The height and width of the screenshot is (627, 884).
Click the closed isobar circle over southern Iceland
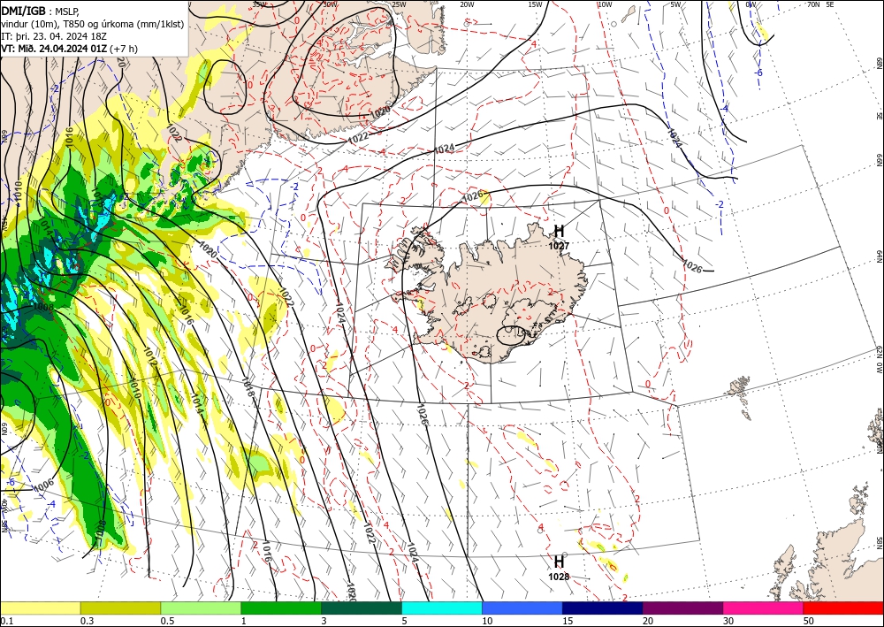[x=511, y=335]
